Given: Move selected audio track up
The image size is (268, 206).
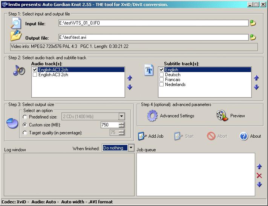Looking at the screenshot, I should coord(130,78).
